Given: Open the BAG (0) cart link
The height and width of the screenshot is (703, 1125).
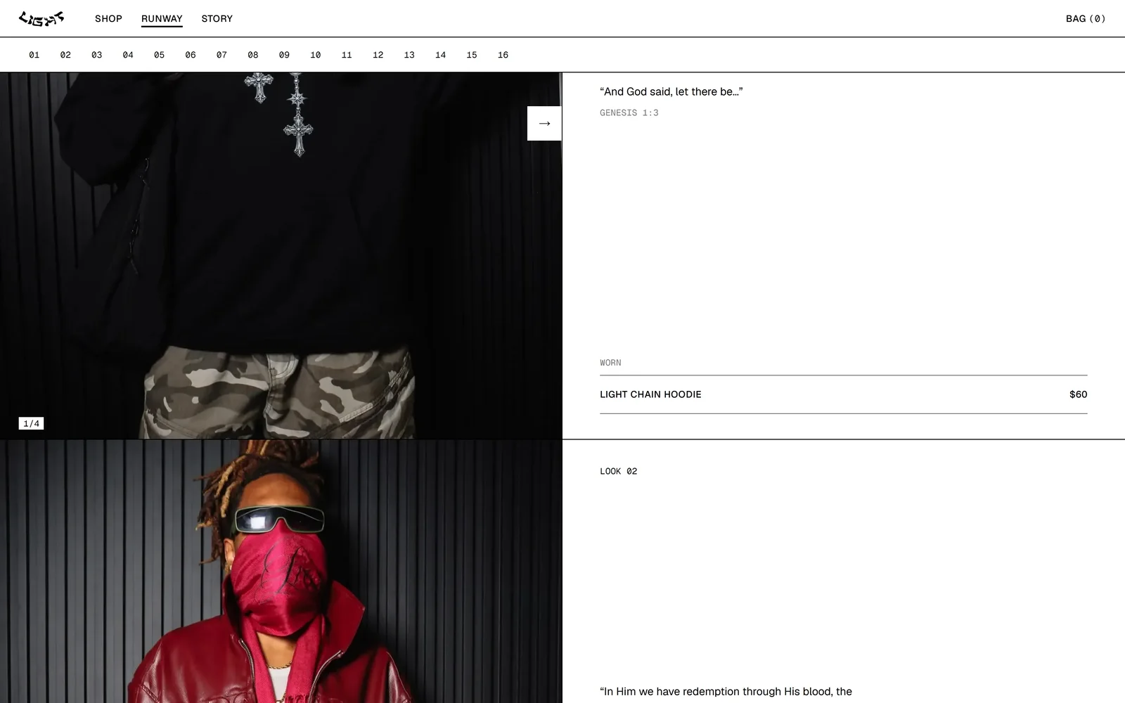Looking at the screenshot, I should tap(1086, 18).
